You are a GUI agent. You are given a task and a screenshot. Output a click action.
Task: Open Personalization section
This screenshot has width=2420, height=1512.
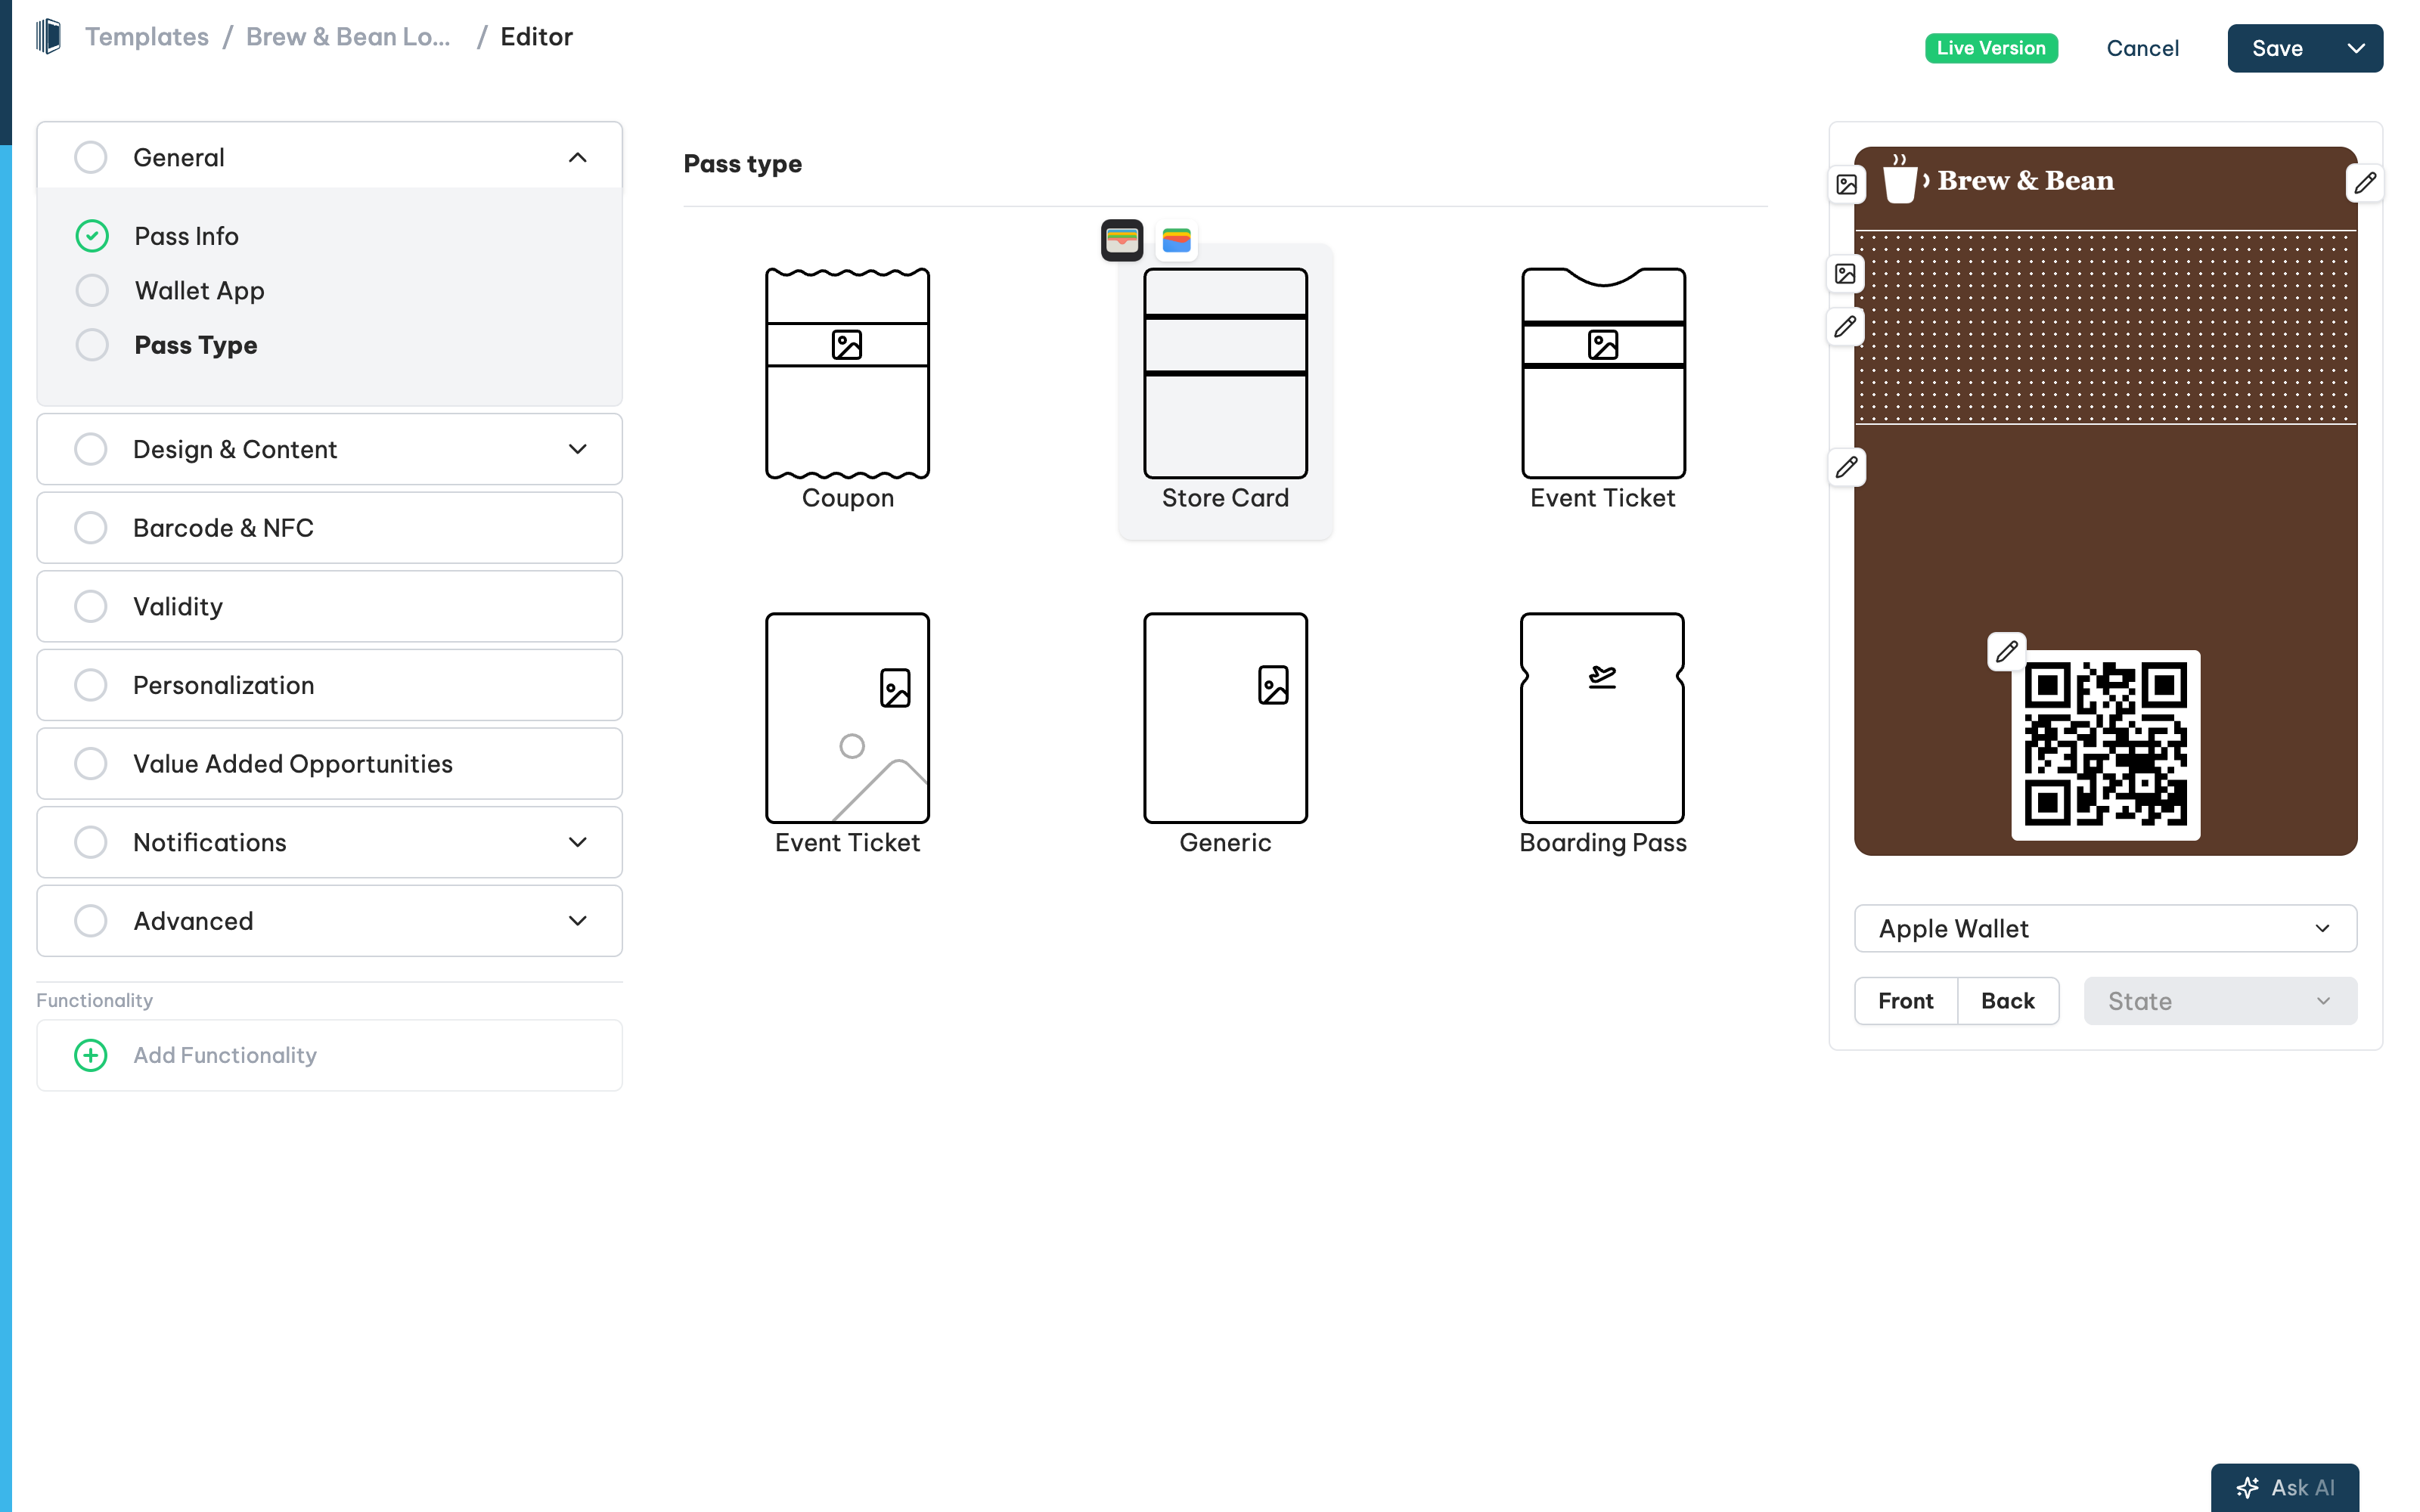(329, 685)
